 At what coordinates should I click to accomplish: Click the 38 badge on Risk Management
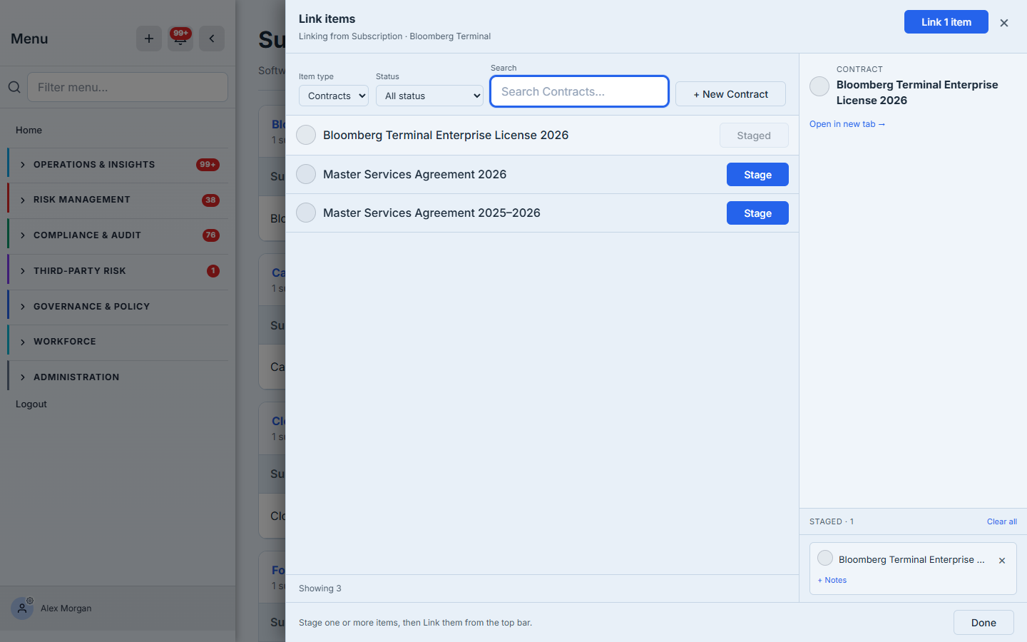pos(210,200)
